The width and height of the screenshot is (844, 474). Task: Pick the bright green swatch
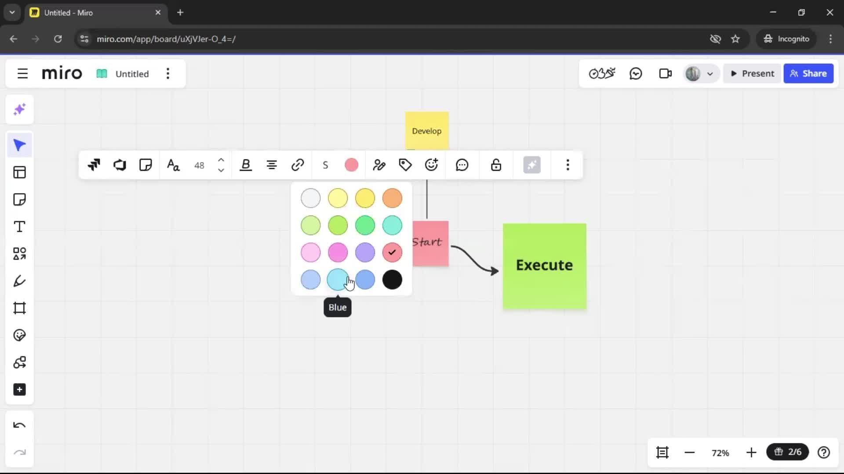[x=365, y=225]
